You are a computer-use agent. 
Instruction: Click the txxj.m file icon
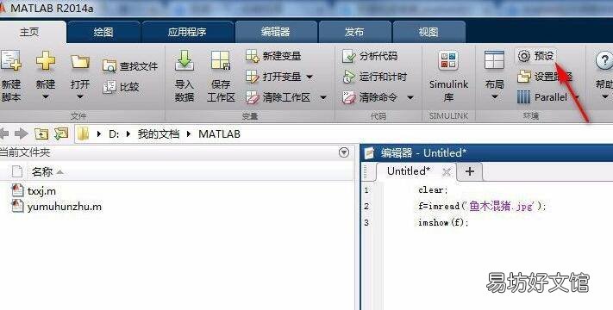[x=17, y=190]
